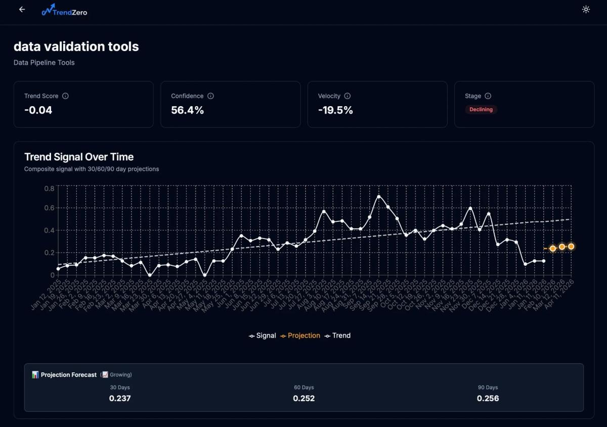The width and height of the screenshot is (607, 427).
Task: Click the back arrow icon
Action: [22, 10]
